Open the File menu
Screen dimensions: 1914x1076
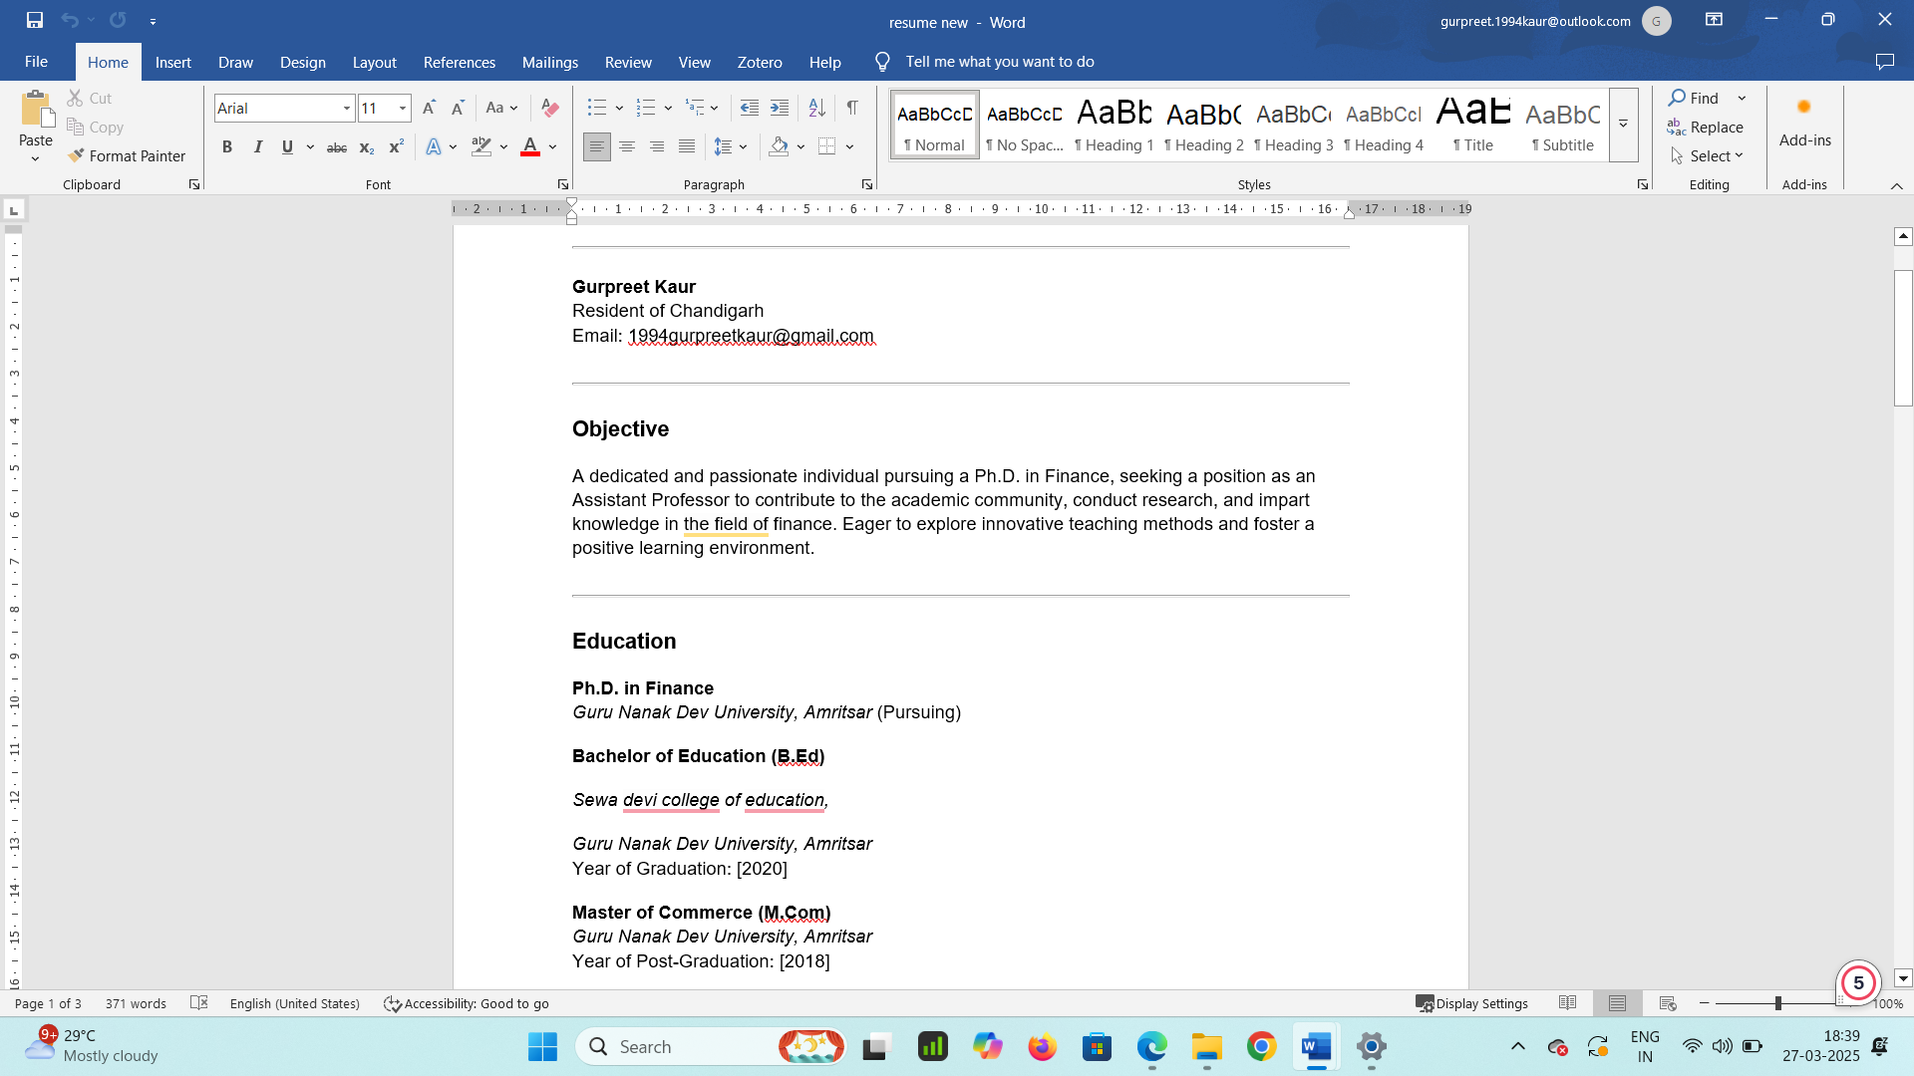coord(37,62)
